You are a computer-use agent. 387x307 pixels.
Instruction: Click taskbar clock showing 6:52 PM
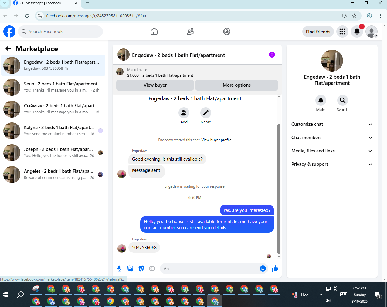pyautogui.click(x=360, y=295)
